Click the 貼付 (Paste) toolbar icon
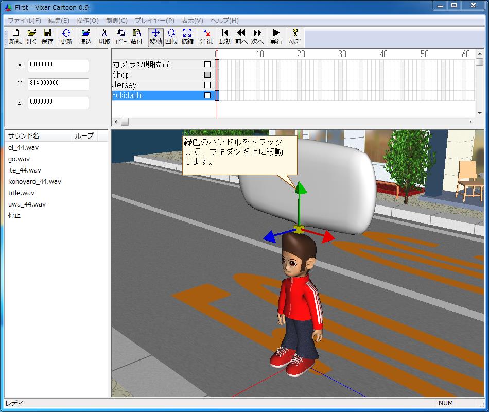 136,37
